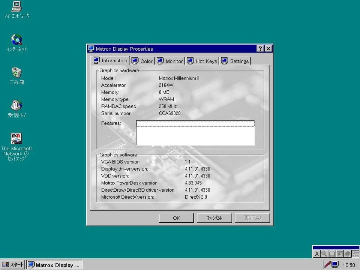Click the Matrox pen icon in system tray

[327, 264]
